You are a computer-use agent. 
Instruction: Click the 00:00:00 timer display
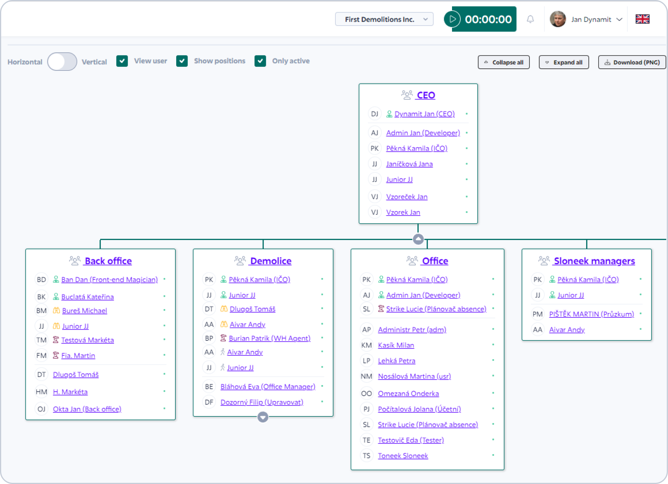tap(488, 19)
